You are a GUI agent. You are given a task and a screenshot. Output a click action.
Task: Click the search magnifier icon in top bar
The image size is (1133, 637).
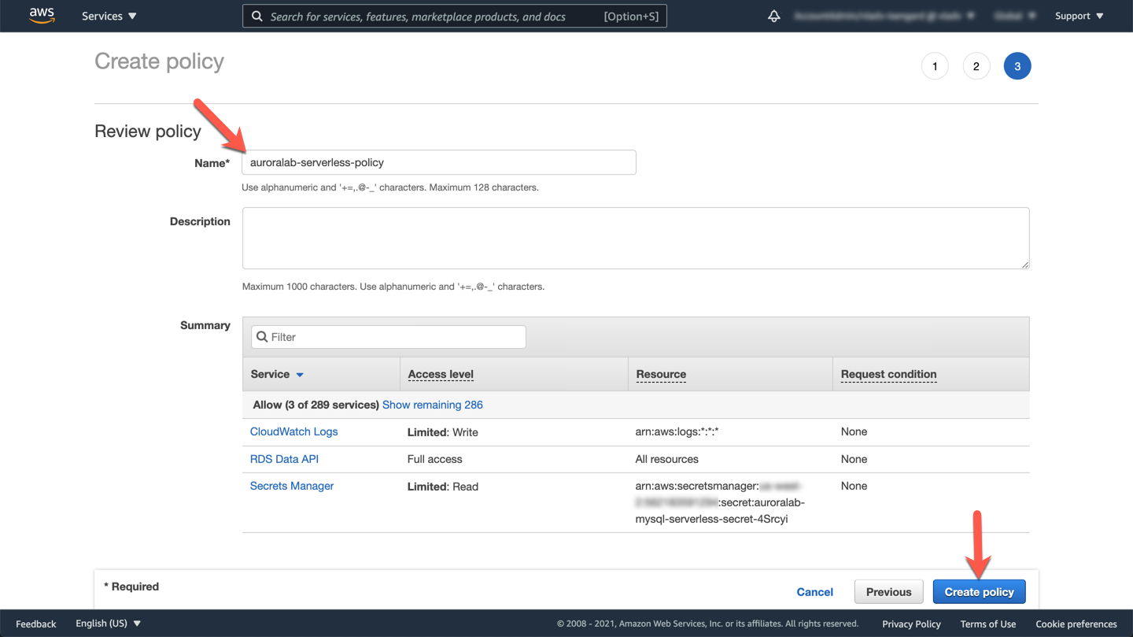click(257, 16)
